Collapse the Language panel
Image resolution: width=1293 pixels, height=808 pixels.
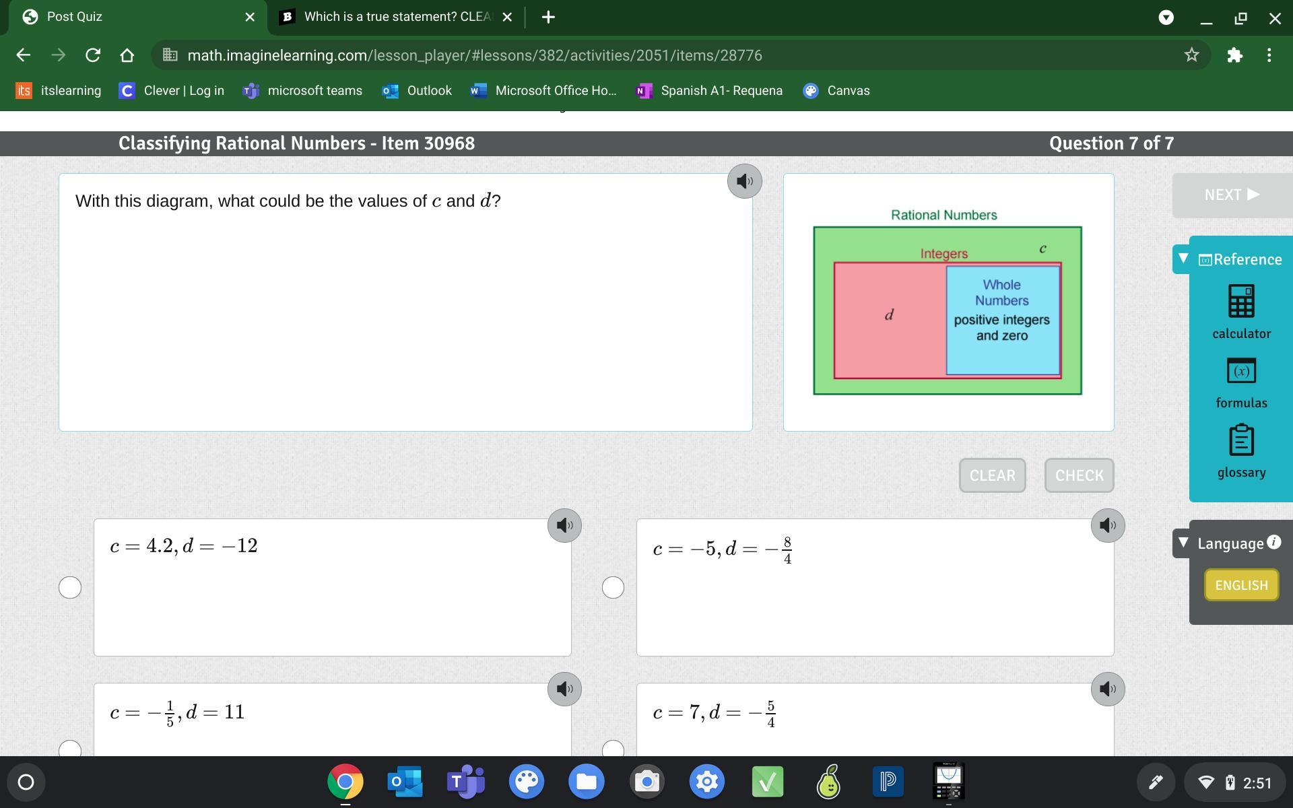point(1183,543)
